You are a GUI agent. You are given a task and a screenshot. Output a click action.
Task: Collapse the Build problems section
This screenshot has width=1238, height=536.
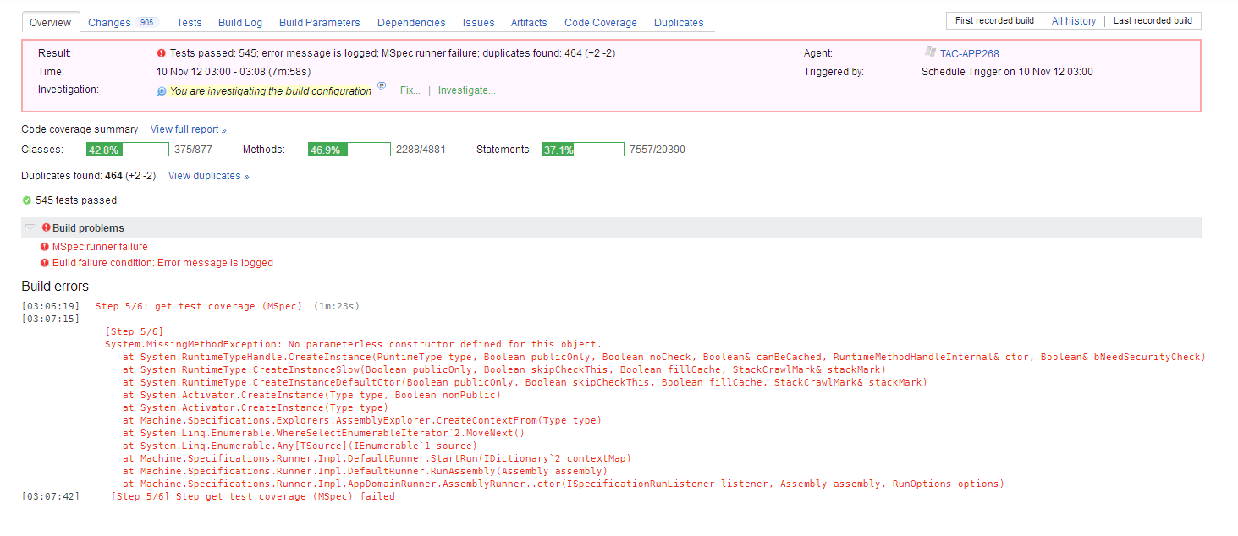point(30,228)
